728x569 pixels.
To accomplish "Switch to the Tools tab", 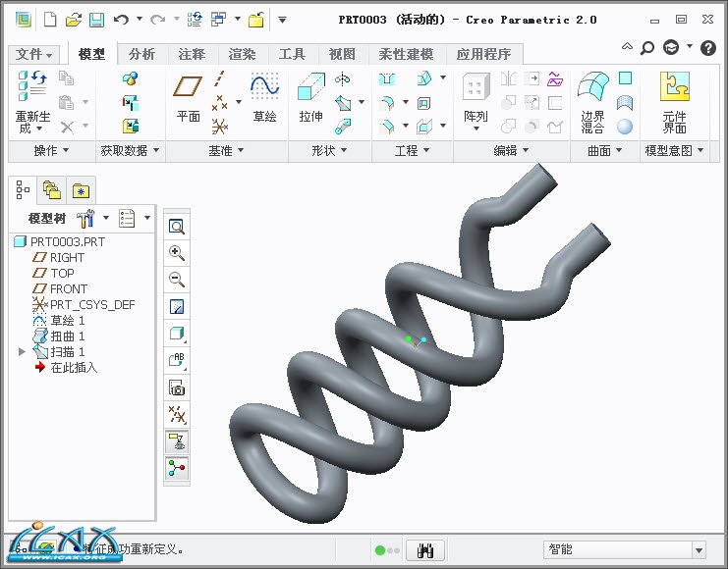I will coord(292,54).
